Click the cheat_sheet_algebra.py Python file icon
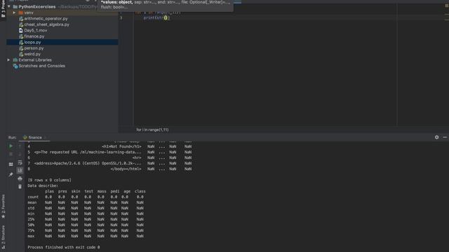The height and width of the screenshot is (252, 449). click(21, 24)
